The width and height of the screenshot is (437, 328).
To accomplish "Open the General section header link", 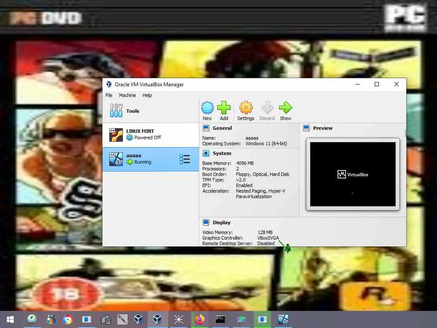I will pyautogui.click(x=222, y=128).
